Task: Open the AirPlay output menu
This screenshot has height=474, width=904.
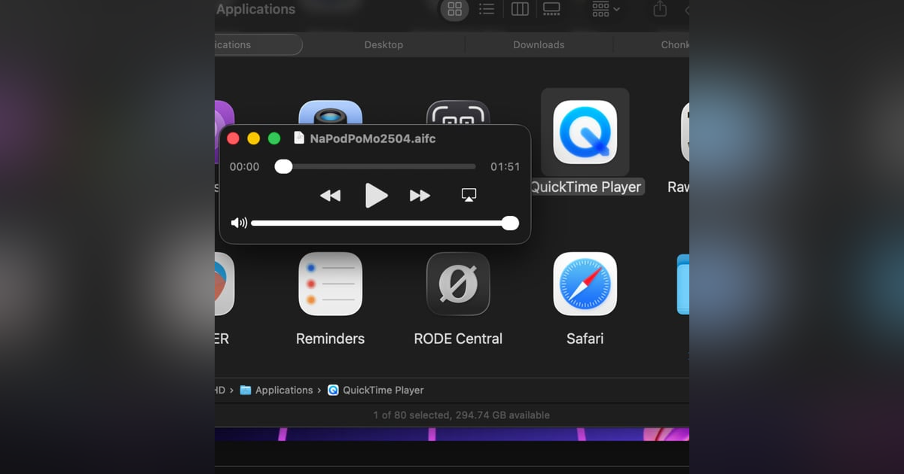Action: point(469,196)
